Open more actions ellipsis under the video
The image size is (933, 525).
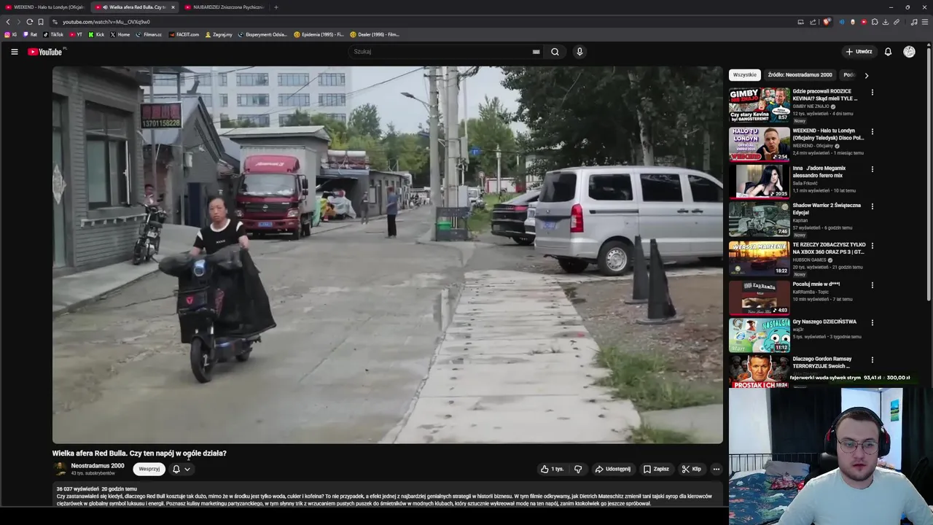[717, 469]
